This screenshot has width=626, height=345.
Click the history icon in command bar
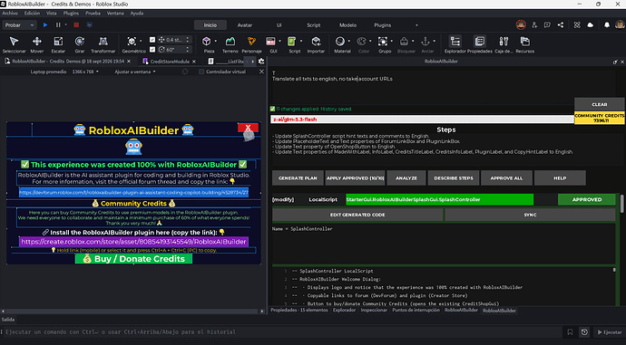tap(584, 331)
